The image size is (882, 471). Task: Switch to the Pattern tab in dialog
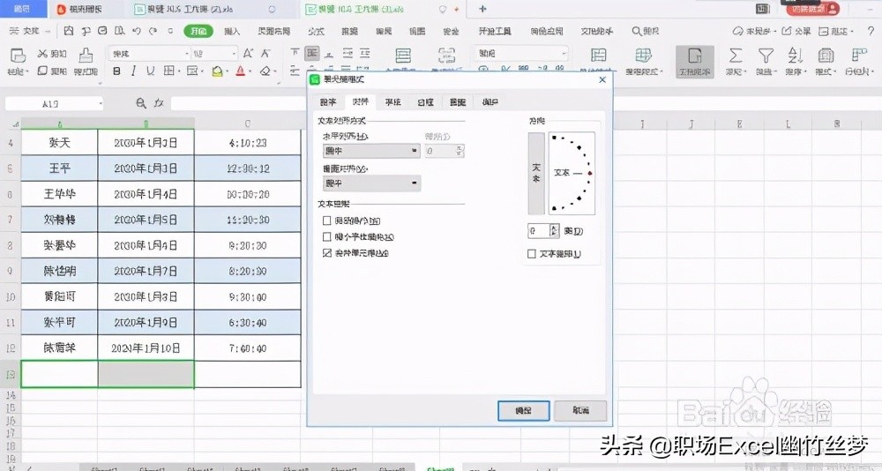pos(457,101)
